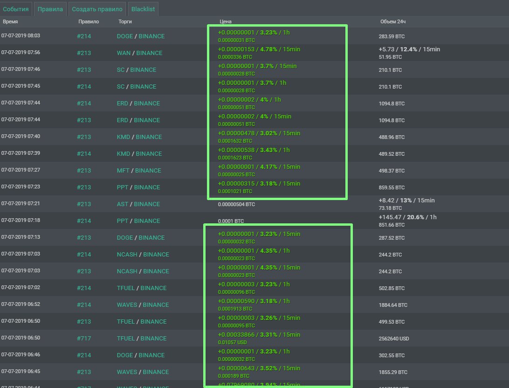Click the Правило column header
509x388 pixels.
(x=89, y=21)
